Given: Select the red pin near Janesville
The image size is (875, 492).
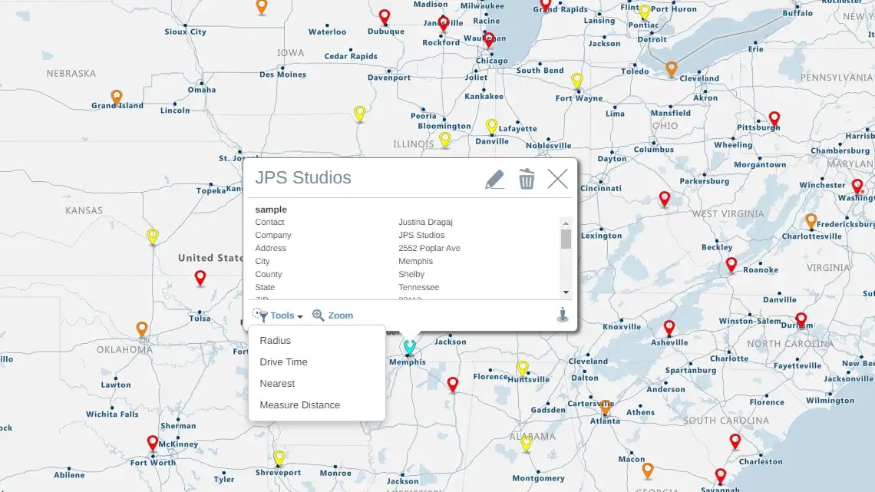Looking at the screenshot, I should click(x=443, y=24).
